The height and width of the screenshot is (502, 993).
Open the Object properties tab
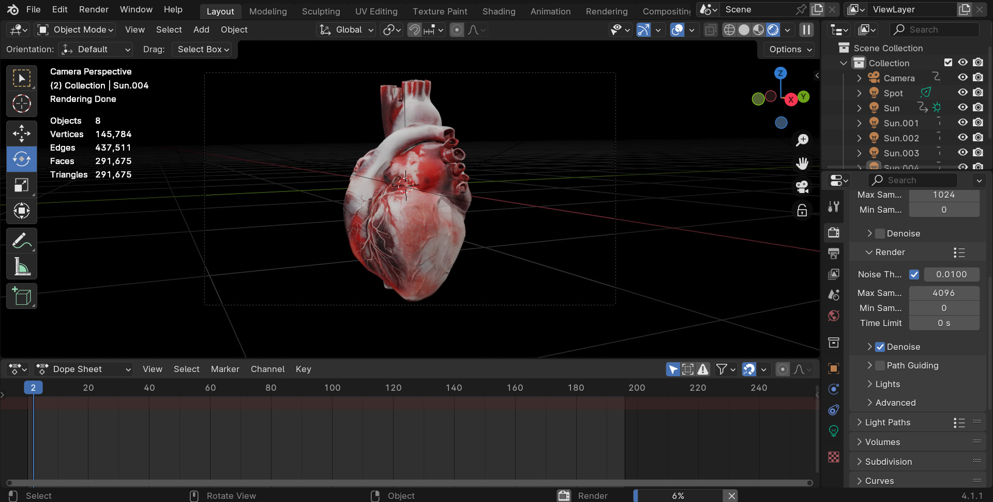coord(834,368)
